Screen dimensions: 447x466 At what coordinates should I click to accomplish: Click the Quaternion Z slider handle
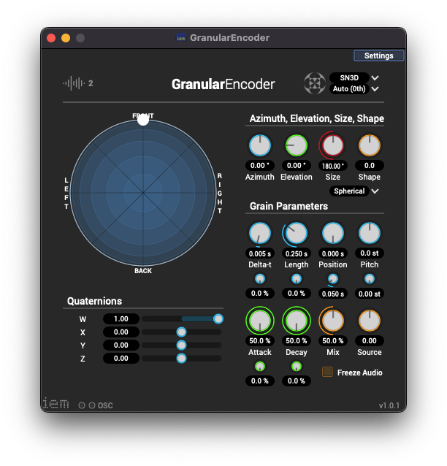point(181,359)
